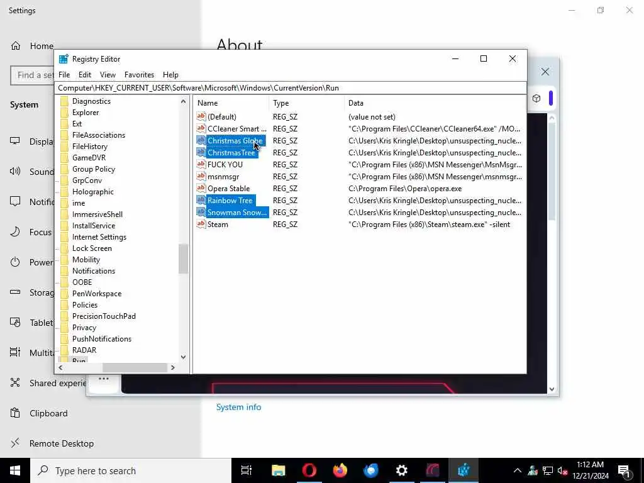644x483 pixels.
Task: Open the Favorites menu in Registry Editor
Action: pyautogui.click(x=139, y=75)
